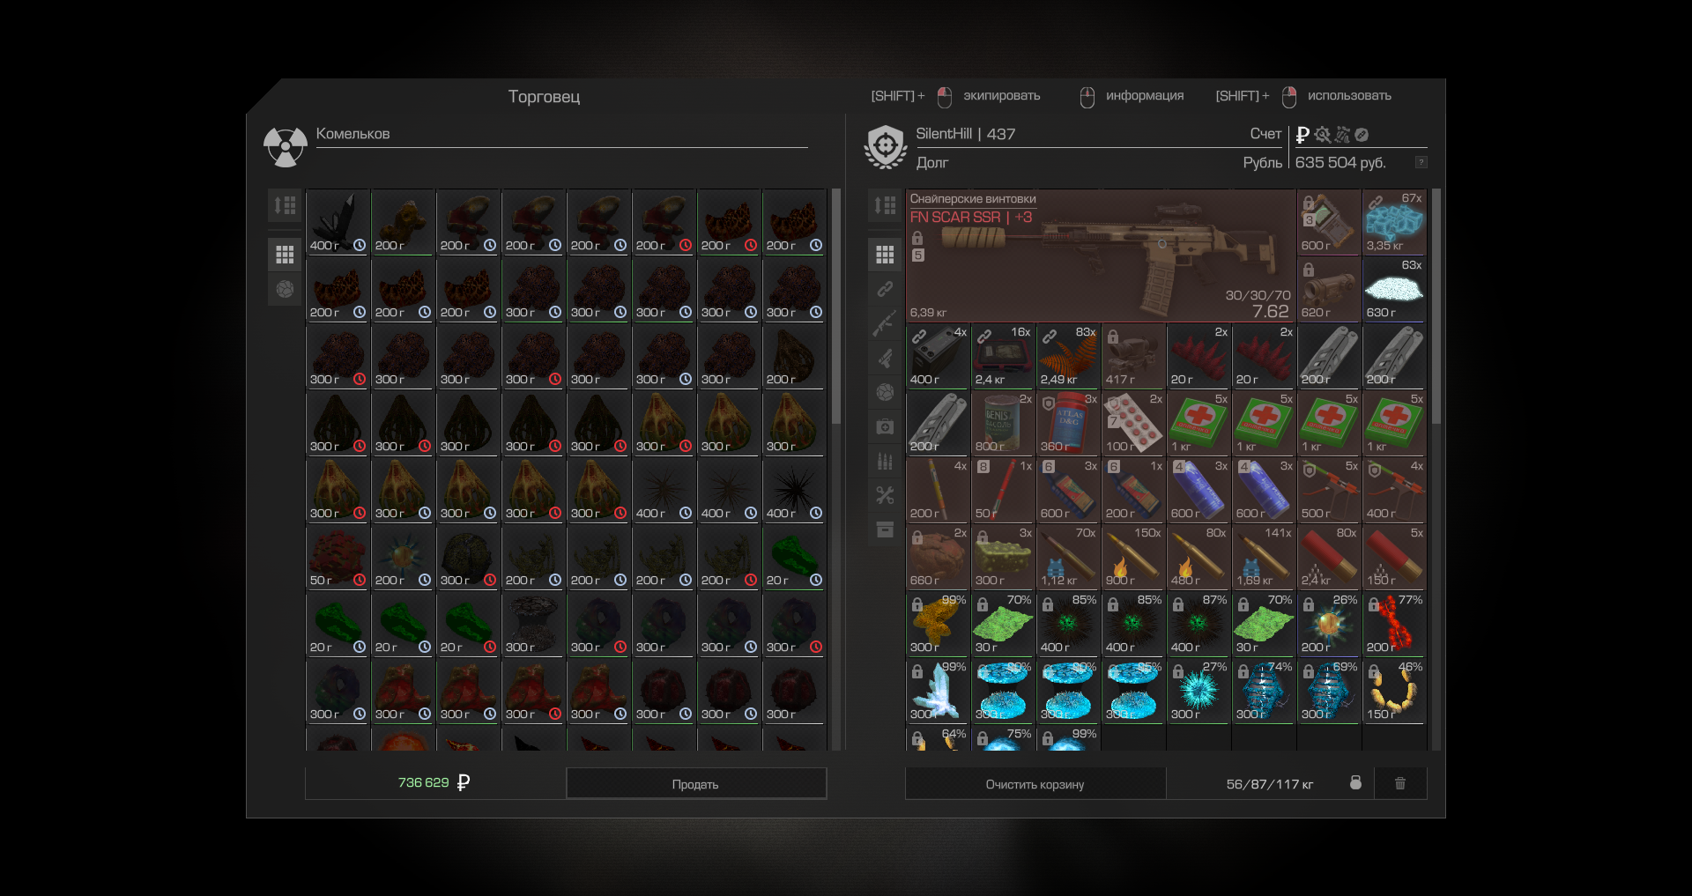Show all trader items grid filter
Image resolution: width=1692 pixels, height=896 pixels.
click(x=285, y=255)
